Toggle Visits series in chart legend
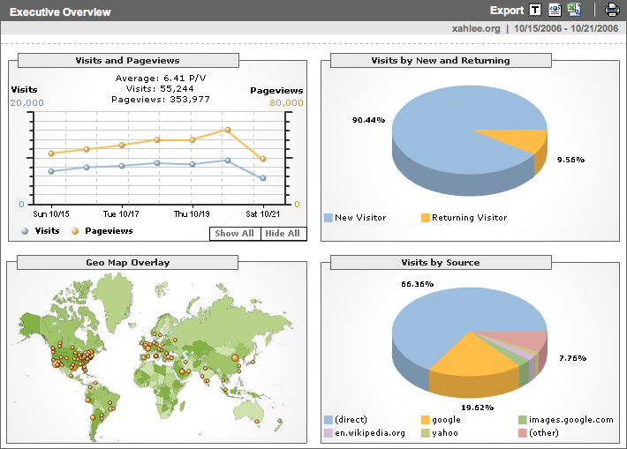The image size is (627, 449). tap(41, 231)
